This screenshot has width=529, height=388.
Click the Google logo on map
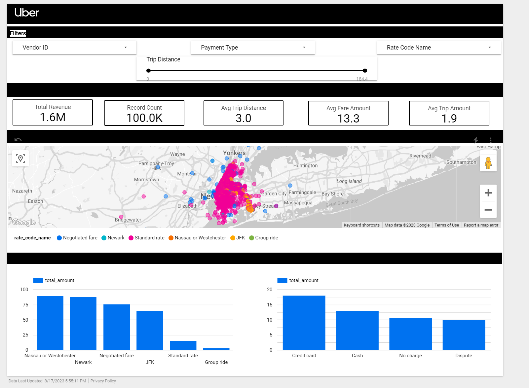coord(24,222)
